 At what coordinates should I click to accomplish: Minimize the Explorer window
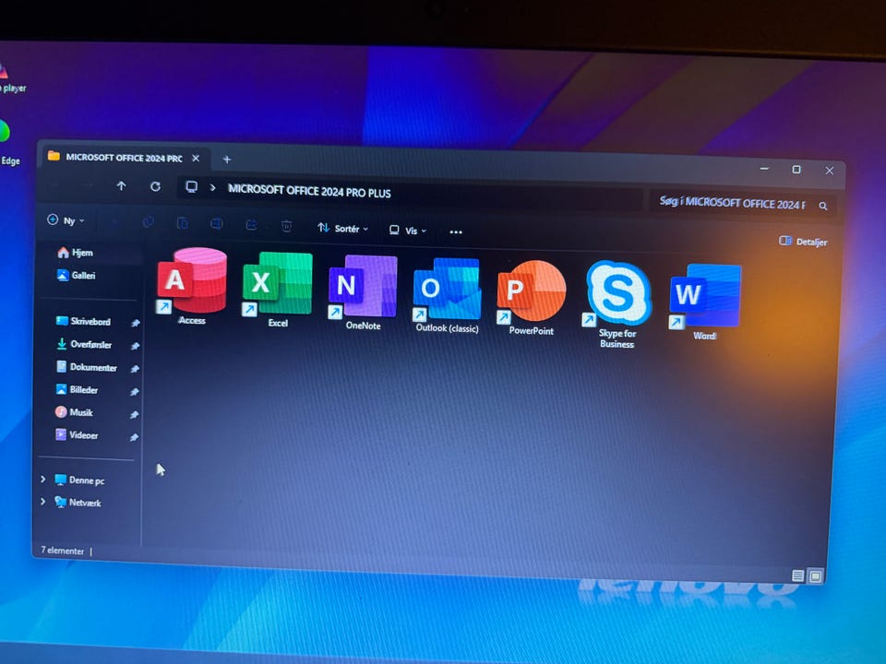(x=764, y=168)
